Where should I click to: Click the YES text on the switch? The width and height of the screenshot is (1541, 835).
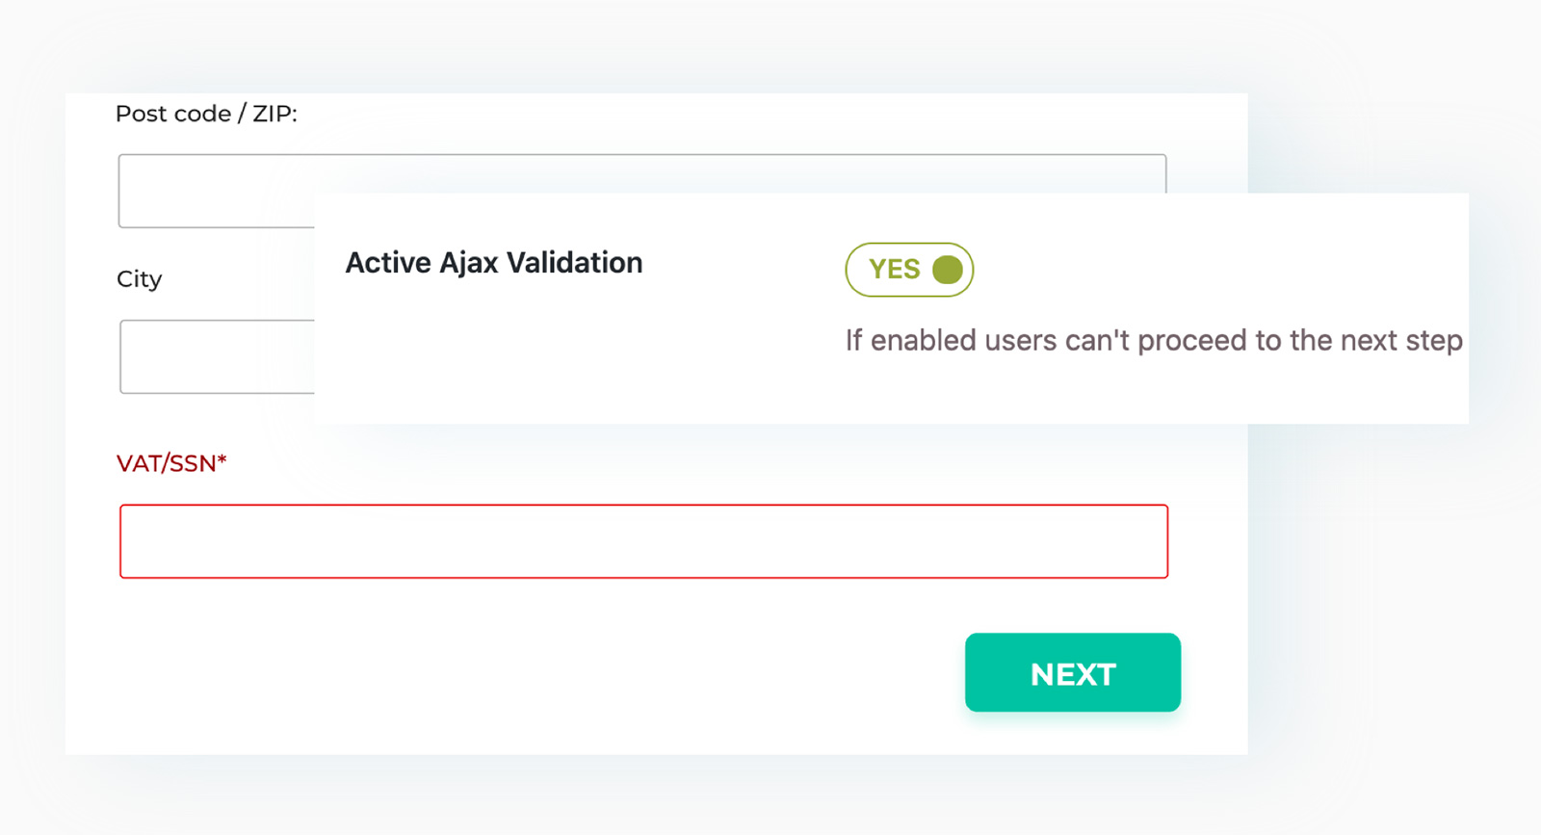coord(893,270)
